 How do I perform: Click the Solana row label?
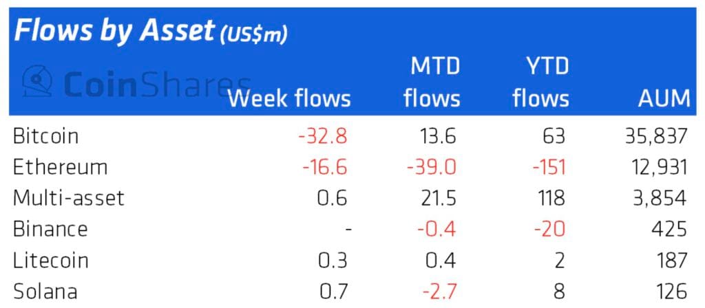tap(45, 291)
